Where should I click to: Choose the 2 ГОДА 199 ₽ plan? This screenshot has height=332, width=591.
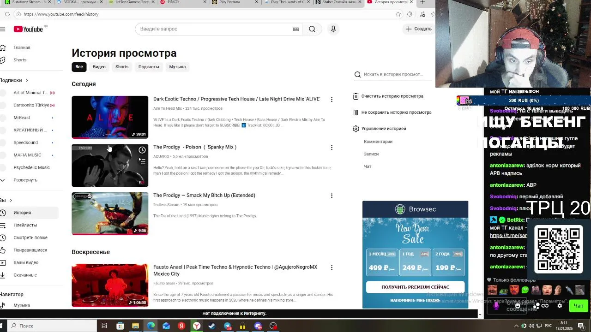[448, 262]
